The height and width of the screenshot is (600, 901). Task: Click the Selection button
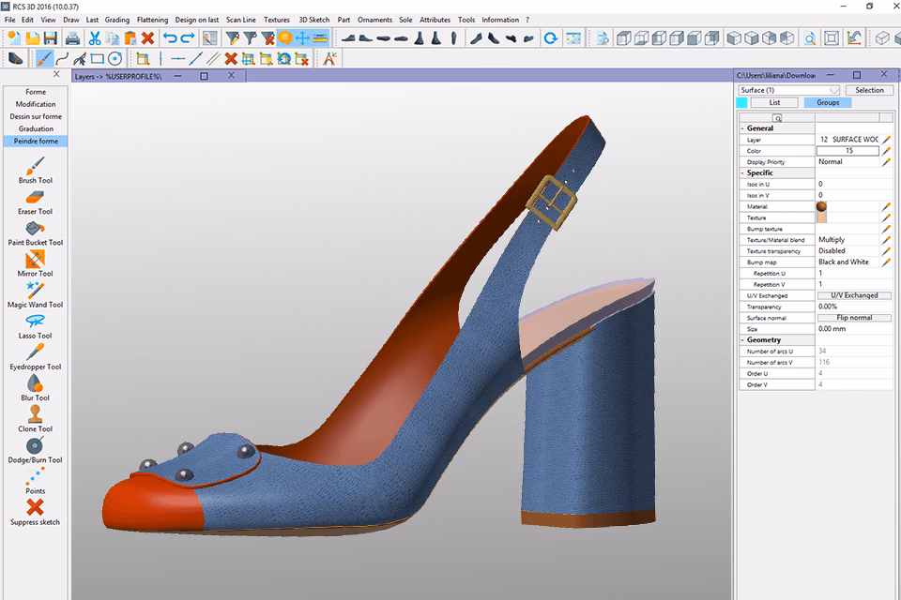[869, 90]
